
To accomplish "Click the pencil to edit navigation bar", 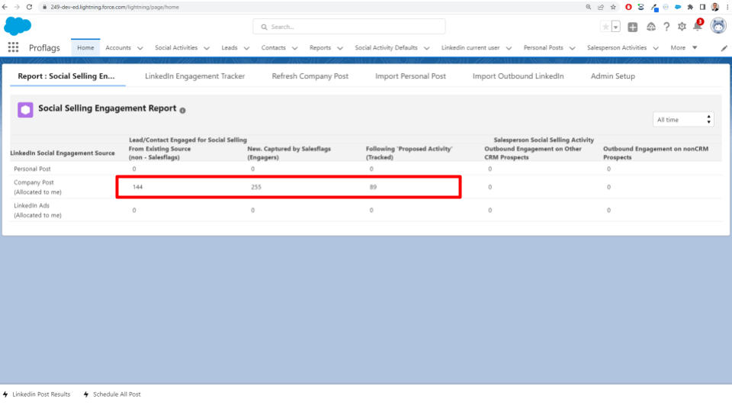I will [x=724, y=48].
